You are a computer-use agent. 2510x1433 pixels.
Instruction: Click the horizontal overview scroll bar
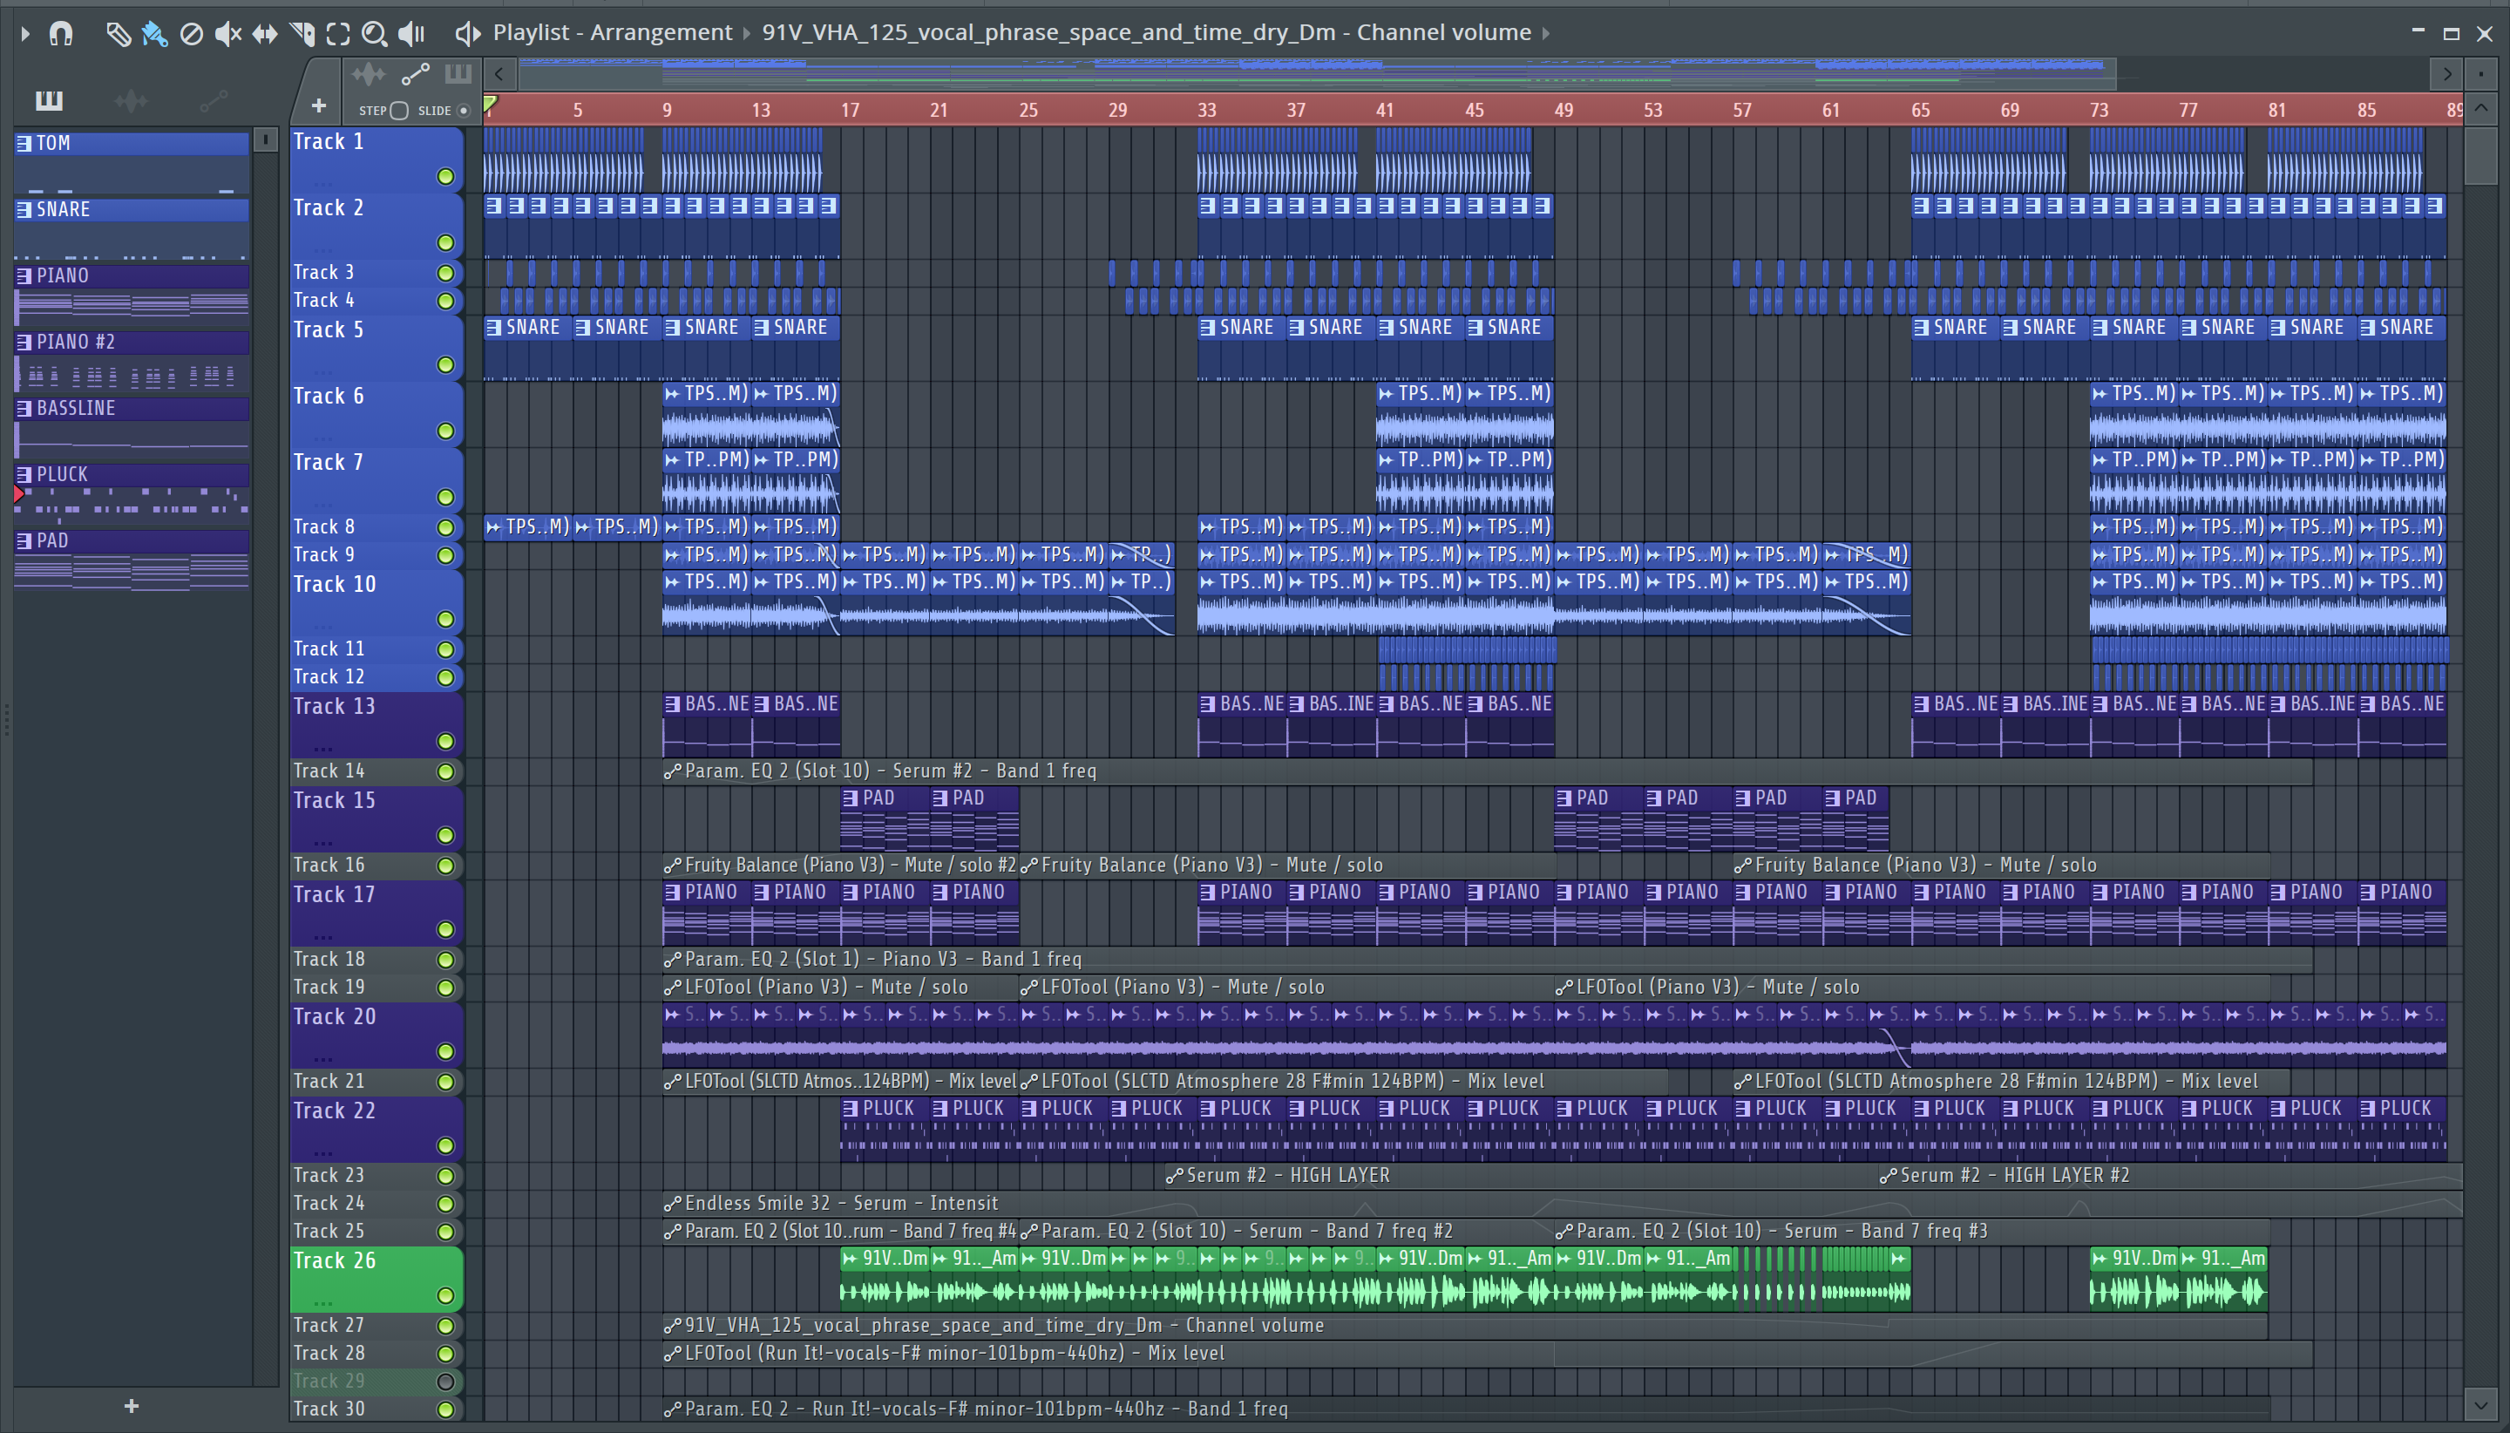tap(1317, 73)
